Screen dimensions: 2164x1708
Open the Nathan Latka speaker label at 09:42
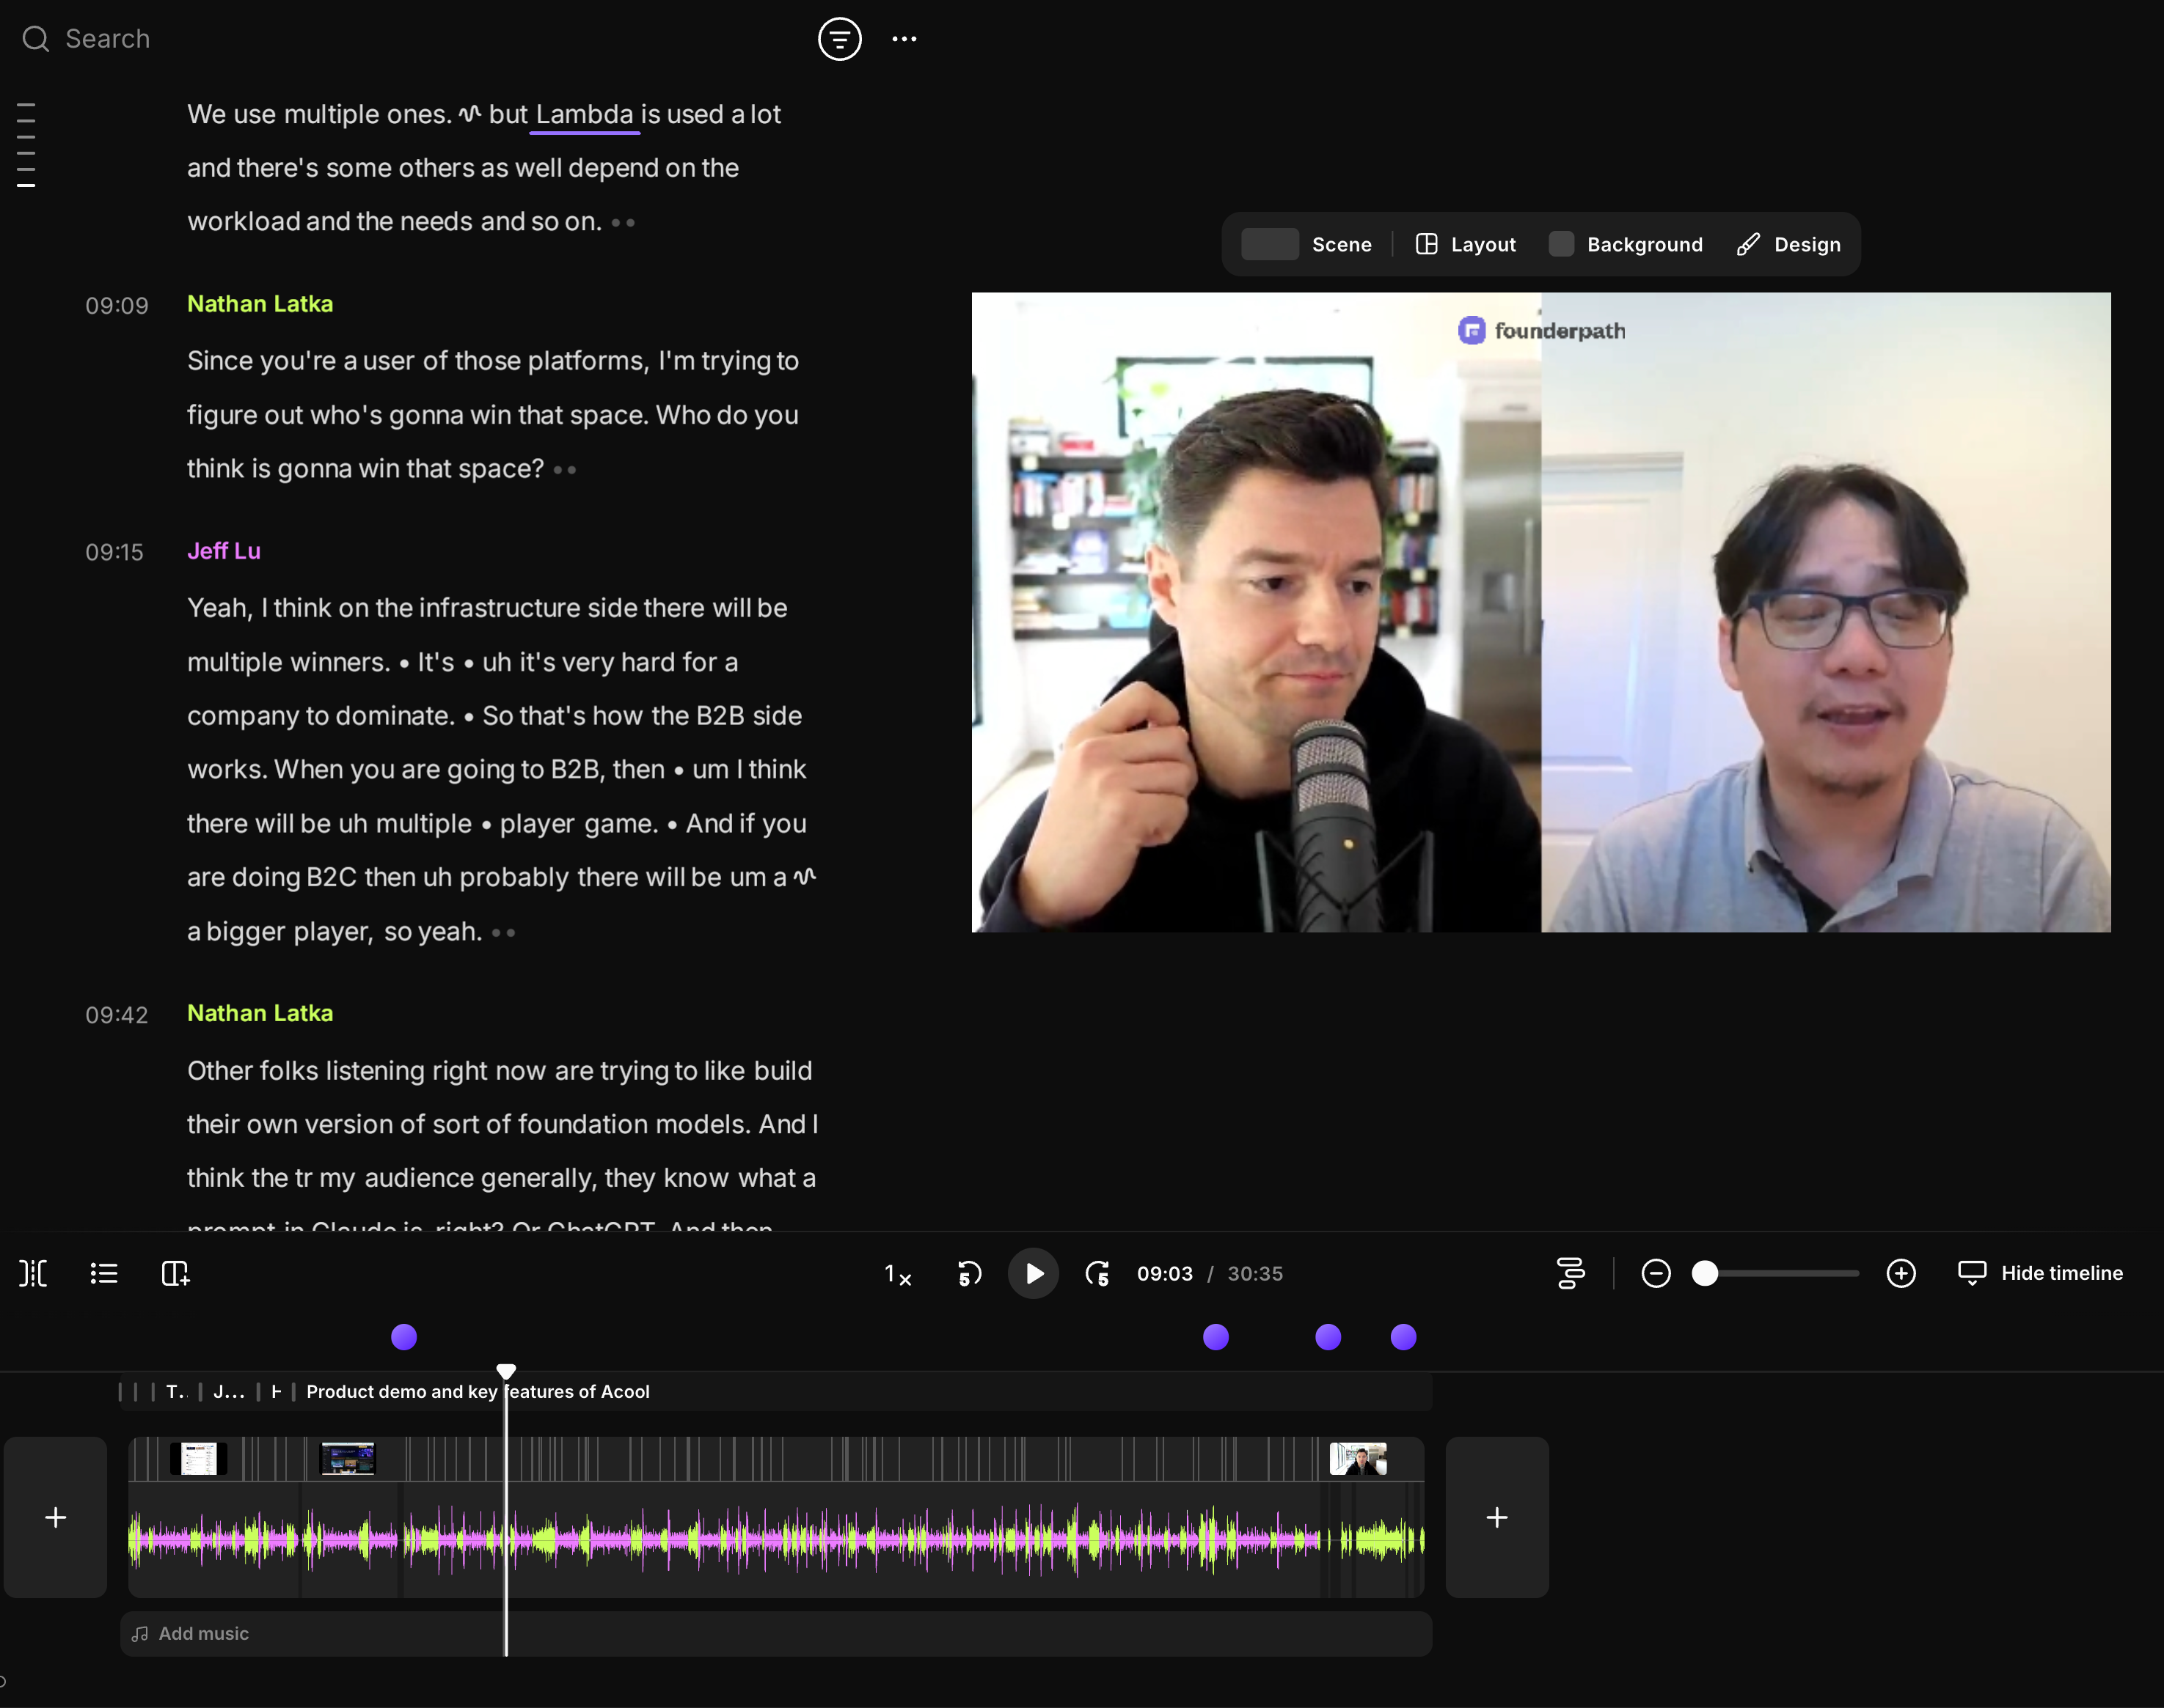260,1013
